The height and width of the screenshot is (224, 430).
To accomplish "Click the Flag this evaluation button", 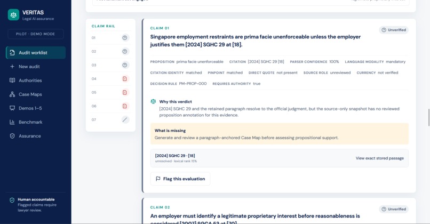I will [180, 179].
